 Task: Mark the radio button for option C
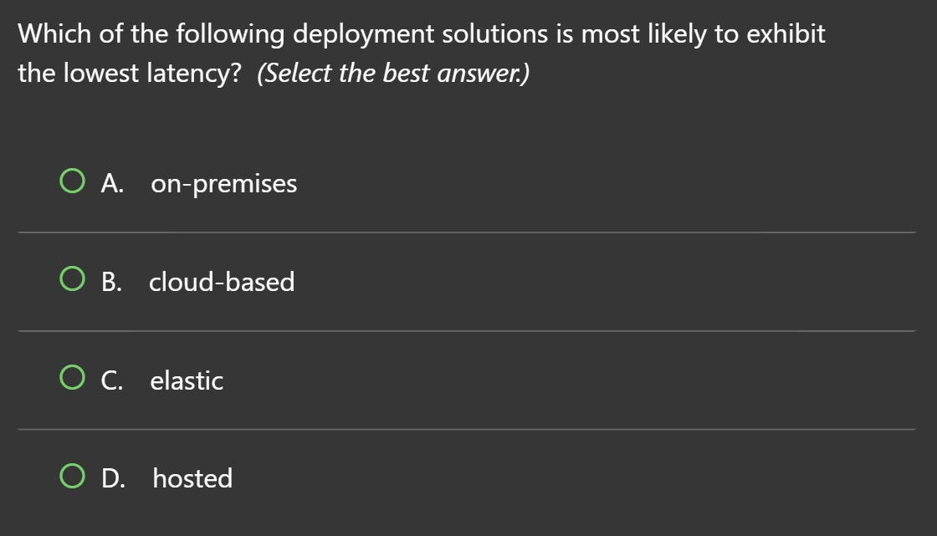[72, 380]
